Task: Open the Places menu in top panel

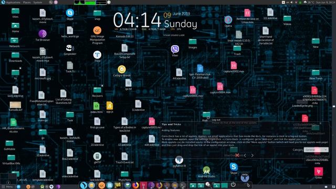Action: tap(27, 2)
